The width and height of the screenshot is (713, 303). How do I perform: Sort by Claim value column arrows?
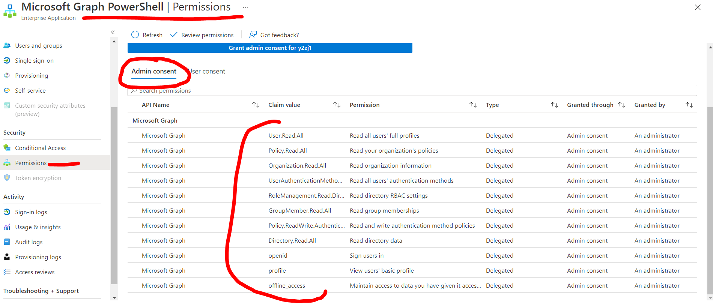[x=337, y=105]
